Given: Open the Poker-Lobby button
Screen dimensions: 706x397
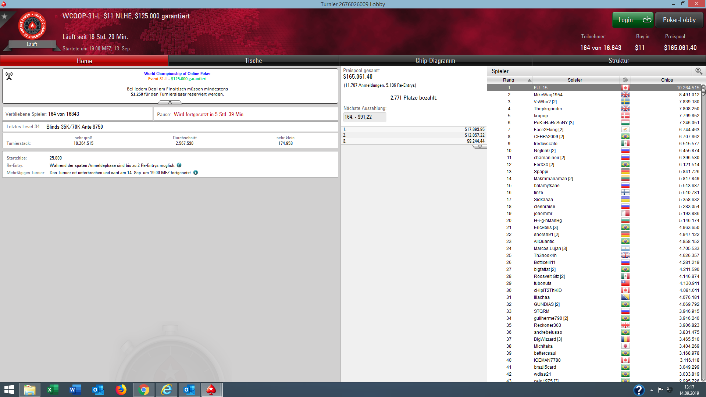Looking at the screenshot, I should (679, 20).
